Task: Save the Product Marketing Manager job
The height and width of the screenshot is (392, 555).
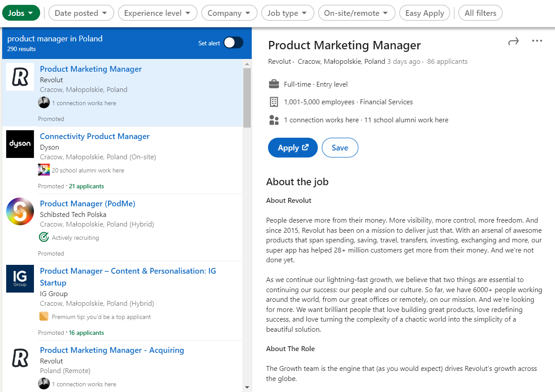Action: tap(340, 148)
